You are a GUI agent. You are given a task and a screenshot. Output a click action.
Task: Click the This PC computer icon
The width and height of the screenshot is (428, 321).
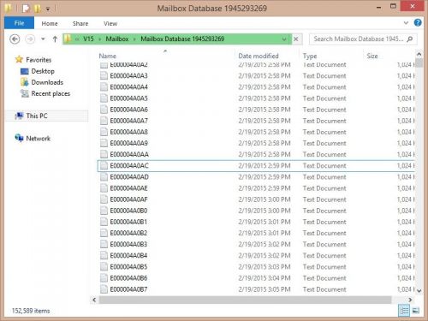point(20,116)
